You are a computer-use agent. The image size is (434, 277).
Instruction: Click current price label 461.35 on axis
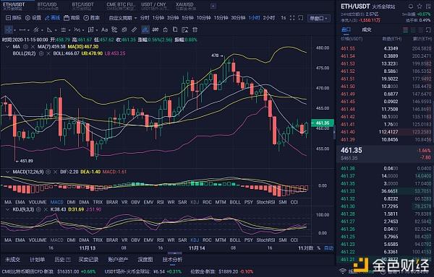coord(323,123)
